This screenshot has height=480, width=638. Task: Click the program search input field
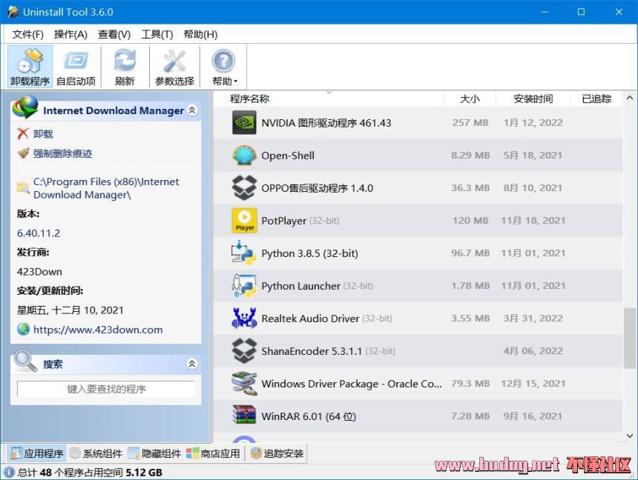106,389
